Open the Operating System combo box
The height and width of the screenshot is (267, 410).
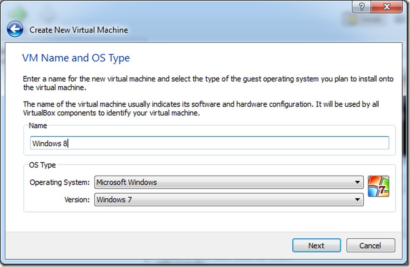[x=228, y=182]
